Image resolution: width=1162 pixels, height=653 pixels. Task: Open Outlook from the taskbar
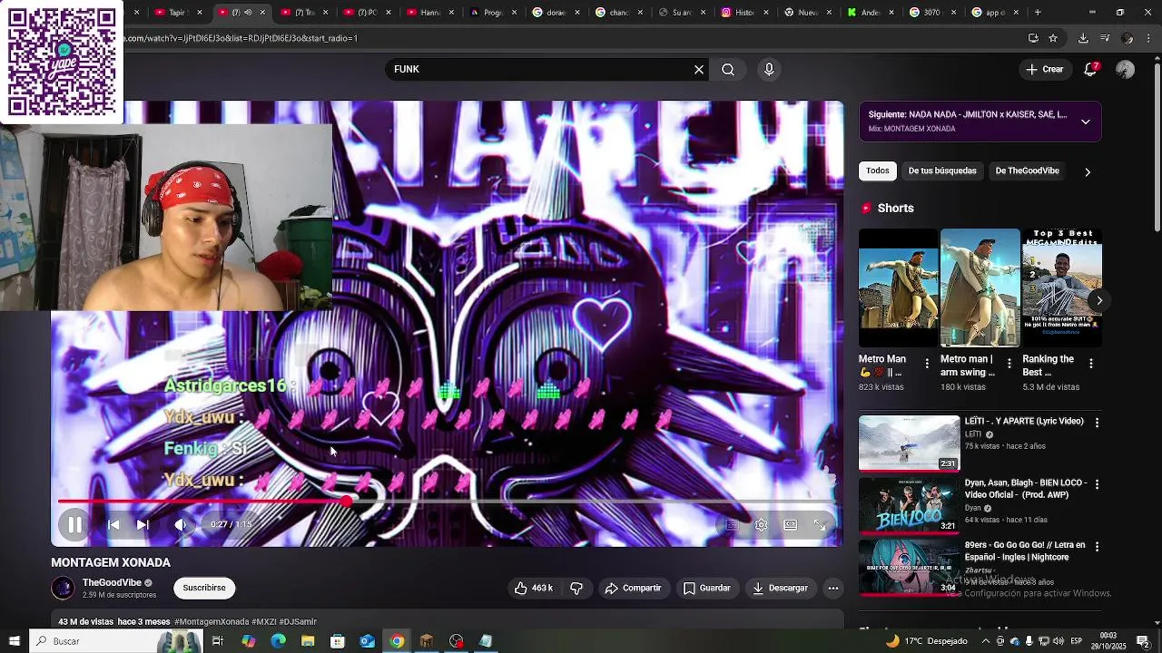pyautogui.click(x=367, y=641)
